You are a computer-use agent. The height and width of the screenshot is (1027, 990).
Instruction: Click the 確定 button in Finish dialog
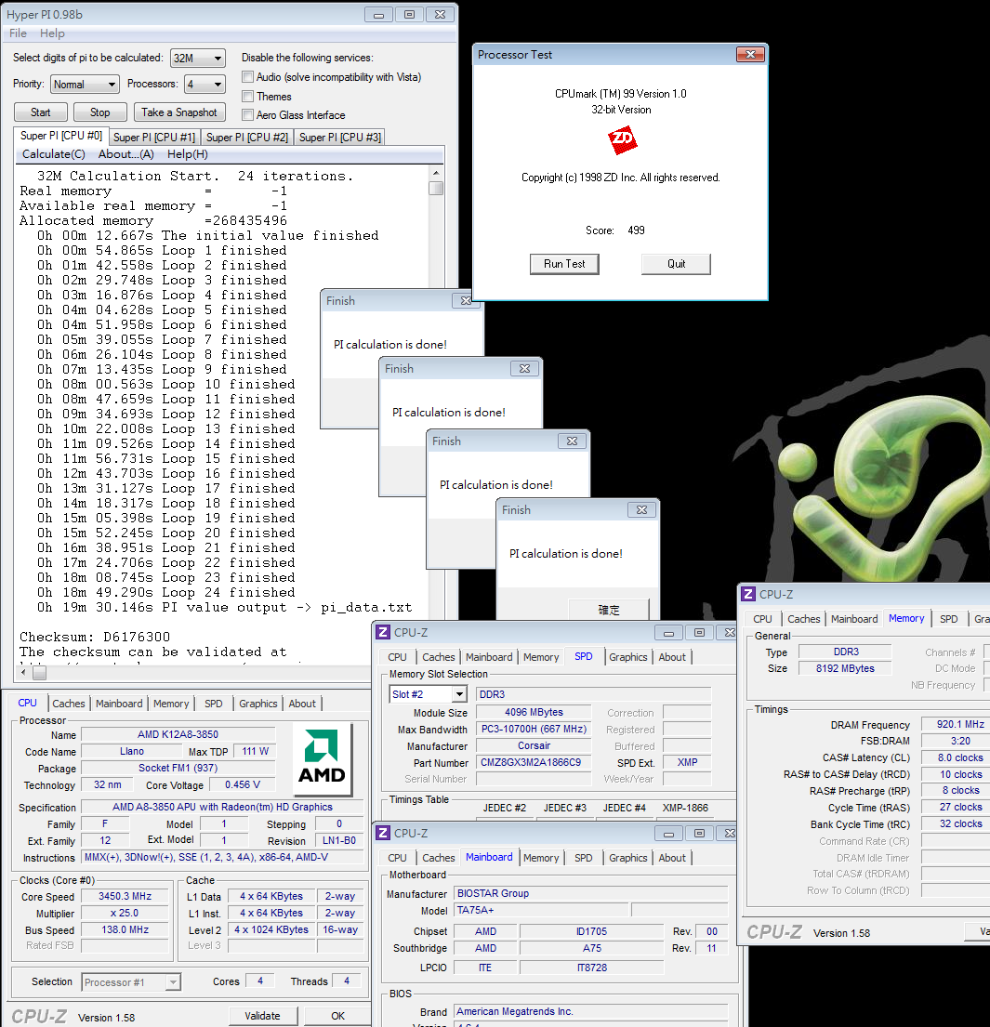click(x=609, y=610)
